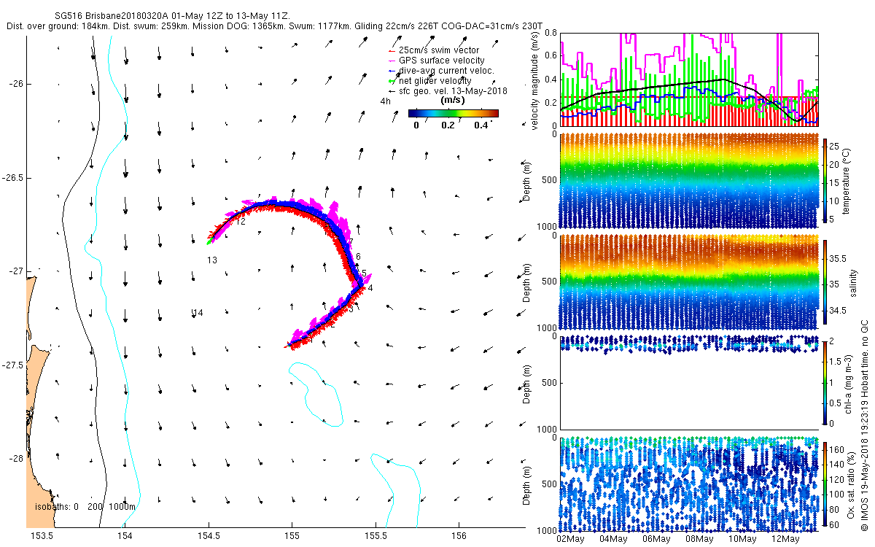Click the day '6' marker label on the track

[x=358, y=257]
